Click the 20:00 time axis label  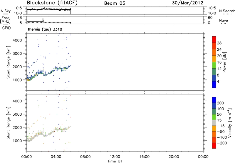(174, 157)
